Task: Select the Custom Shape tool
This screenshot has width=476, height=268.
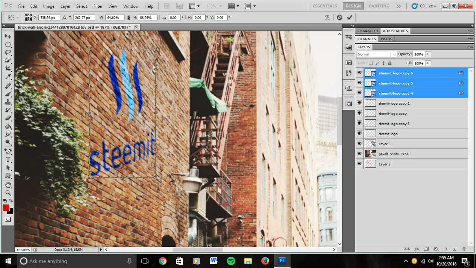Action: coord(8,176)
